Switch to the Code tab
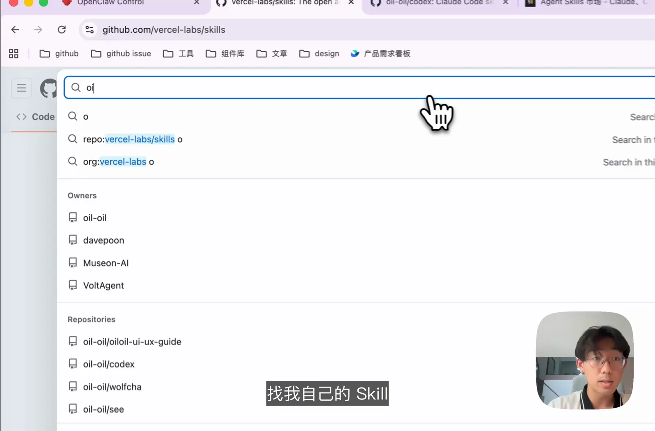Image resolution: width=655 pixels, height=431 pixels. [x=35, y=117]
